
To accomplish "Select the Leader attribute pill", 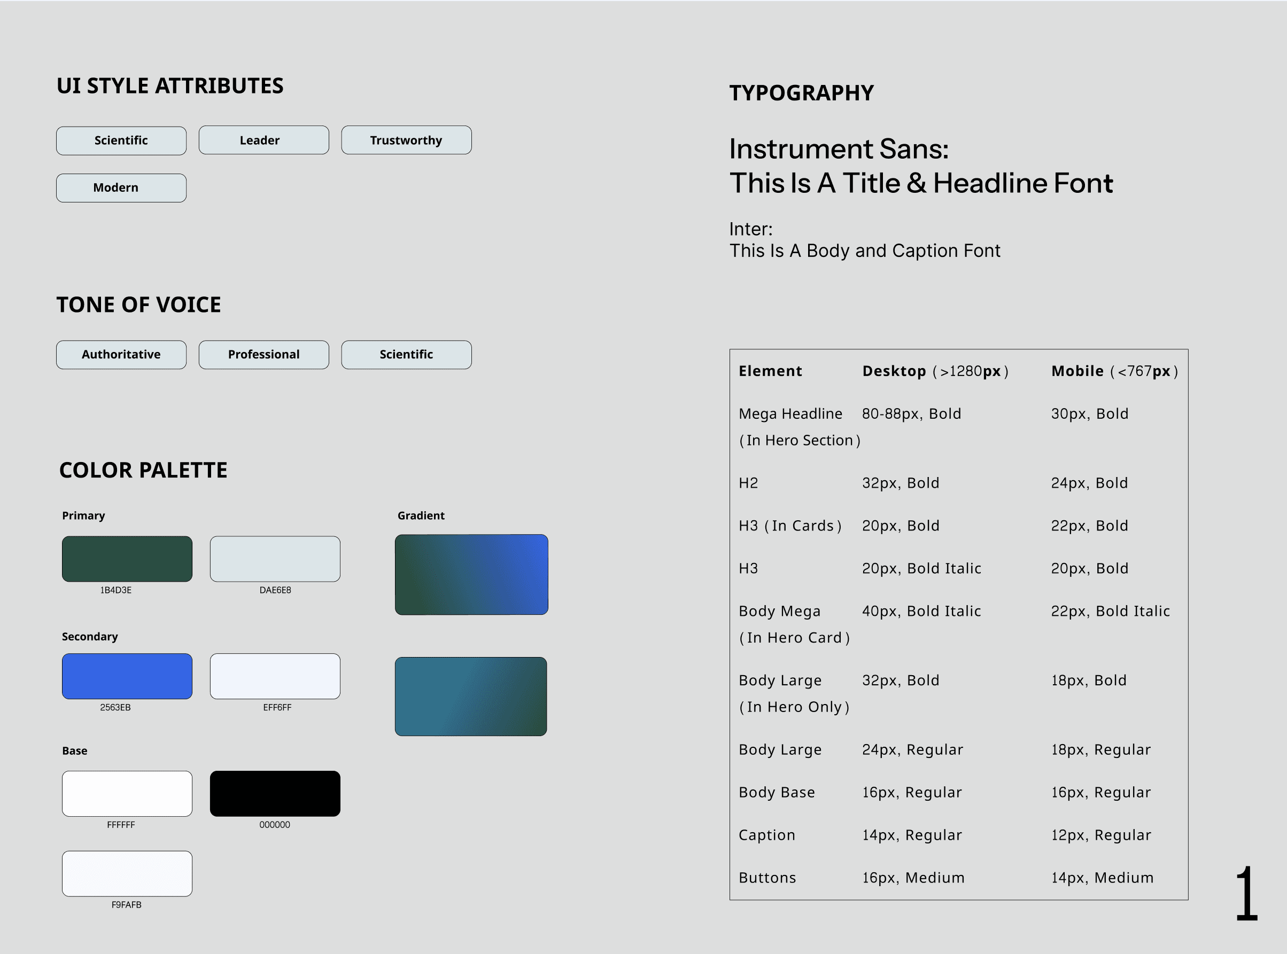I will 263,140.
